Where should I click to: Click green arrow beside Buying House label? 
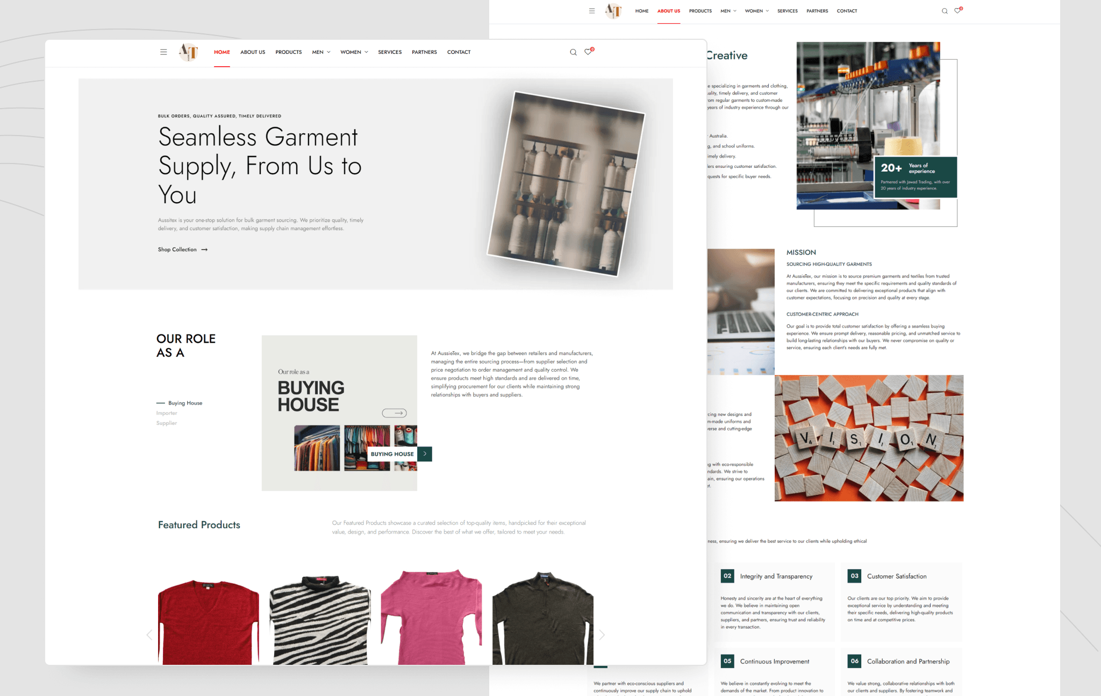(425, 454)
